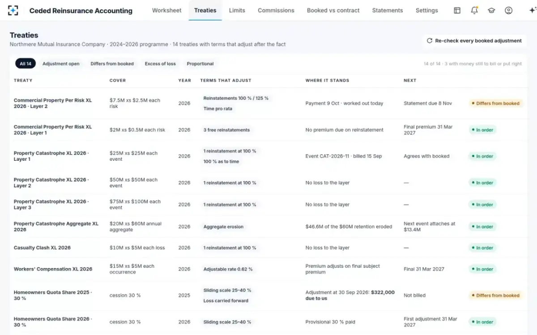Screen dimensions: 537x335
Task: Click In order badge for Casualty Clash
Action: [482, 248]
